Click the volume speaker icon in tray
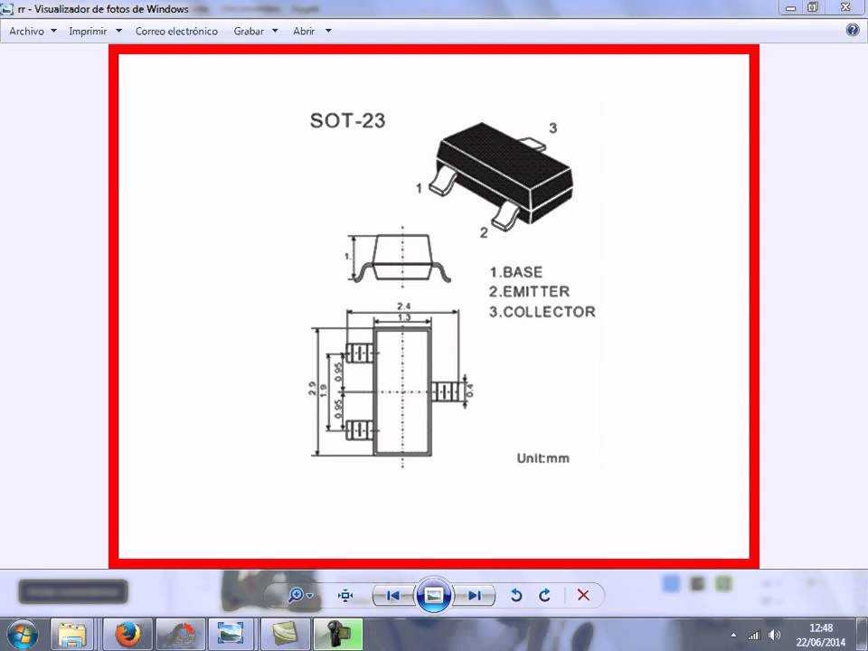Viewport: 868px width, 651px height. [774, 635]
